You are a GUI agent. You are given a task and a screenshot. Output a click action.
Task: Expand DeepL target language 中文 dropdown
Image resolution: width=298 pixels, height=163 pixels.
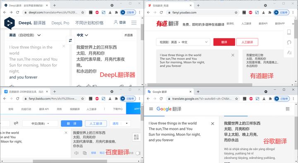pos(82,35)
